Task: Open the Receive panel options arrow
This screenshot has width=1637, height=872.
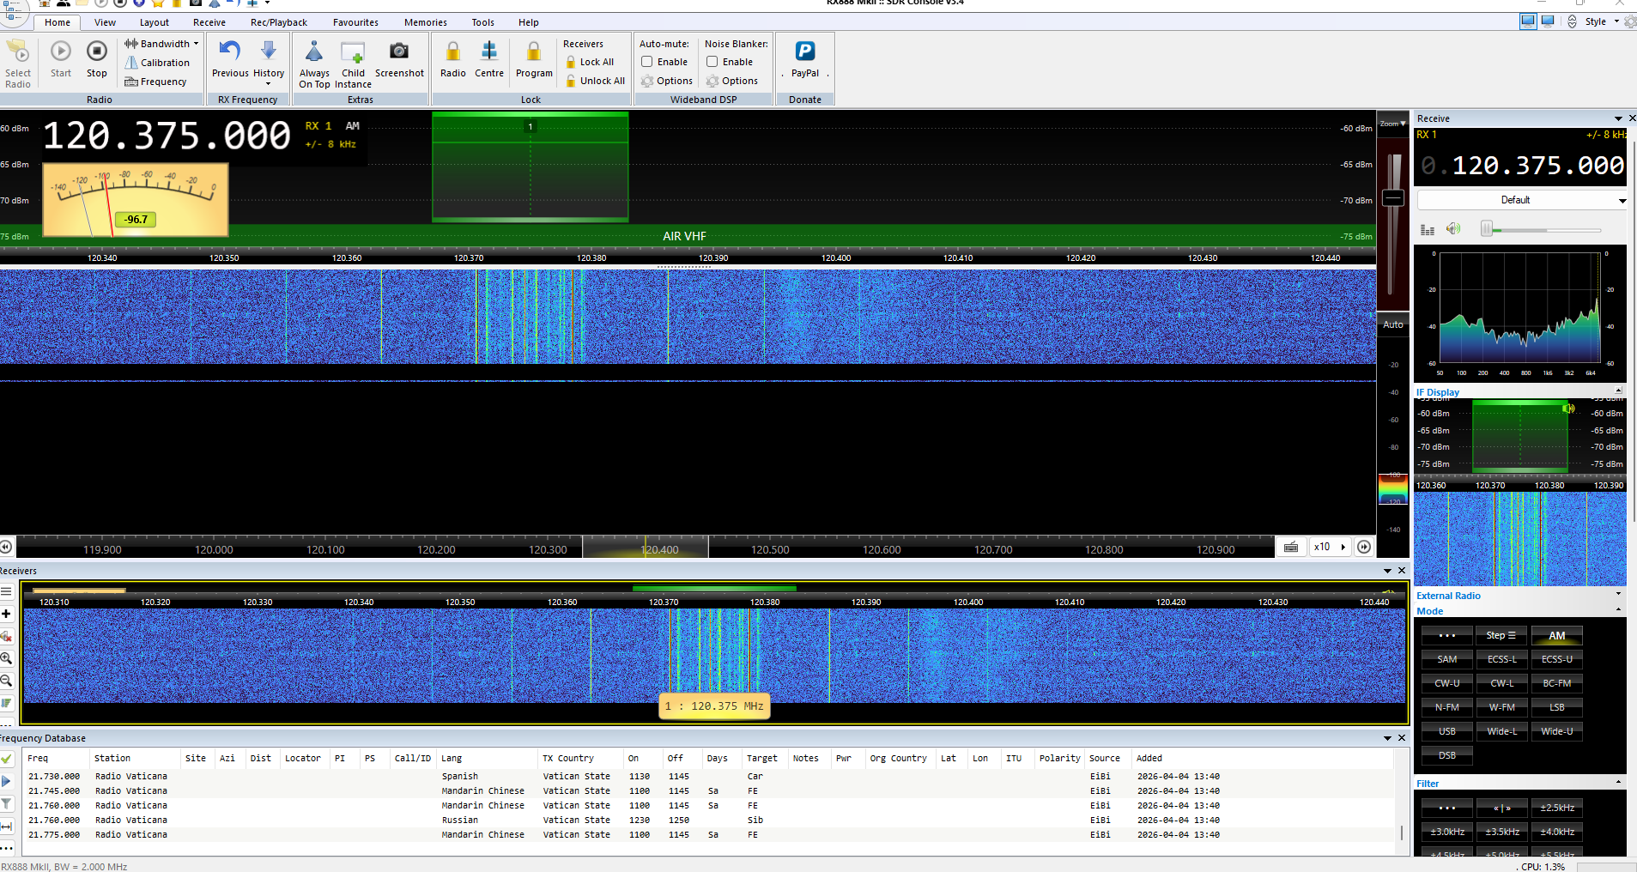Action: pyautogui.click(x=1618, y=118)
